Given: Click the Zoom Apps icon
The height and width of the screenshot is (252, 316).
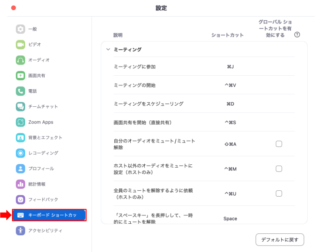Looking at the screenshot, I should coord(20,122).
